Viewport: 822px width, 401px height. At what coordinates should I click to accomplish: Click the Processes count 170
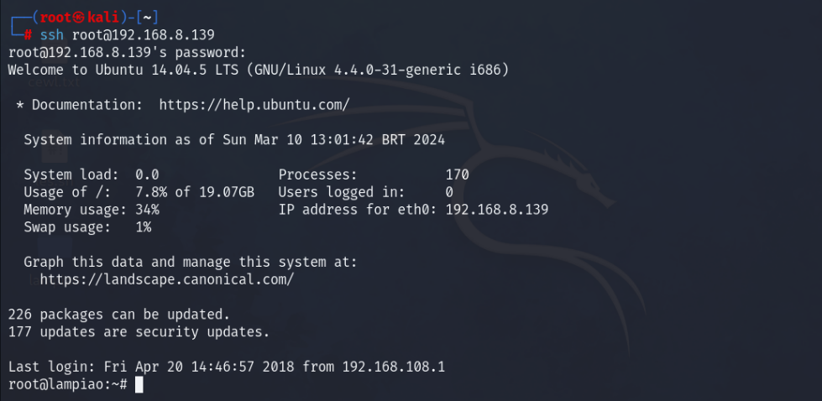coord(457,175)
